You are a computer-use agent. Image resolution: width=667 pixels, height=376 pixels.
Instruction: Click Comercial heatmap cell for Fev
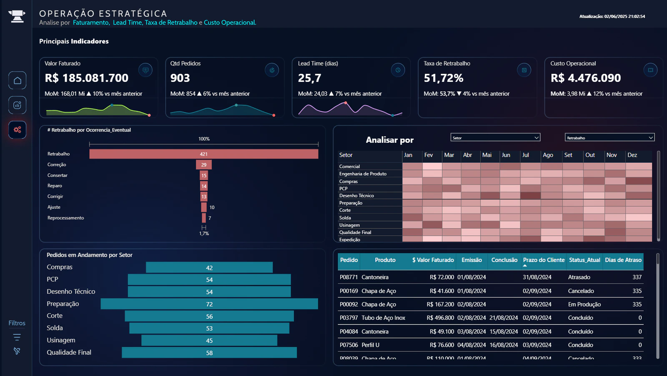pyautogui.click(x=432, y=166)
